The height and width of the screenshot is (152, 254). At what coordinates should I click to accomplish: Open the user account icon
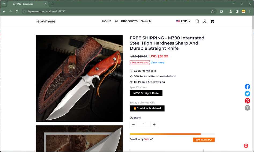(x=205, y=21)
